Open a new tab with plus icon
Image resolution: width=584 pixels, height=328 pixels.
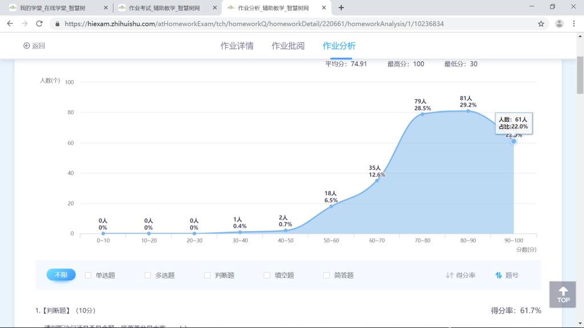(341, 7)
